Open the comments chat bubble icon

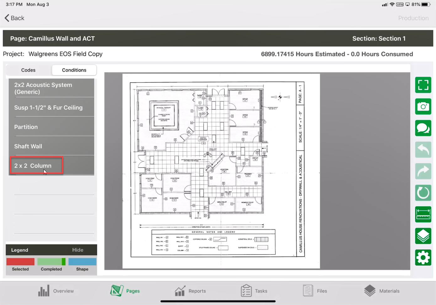(x=423, y=128)
